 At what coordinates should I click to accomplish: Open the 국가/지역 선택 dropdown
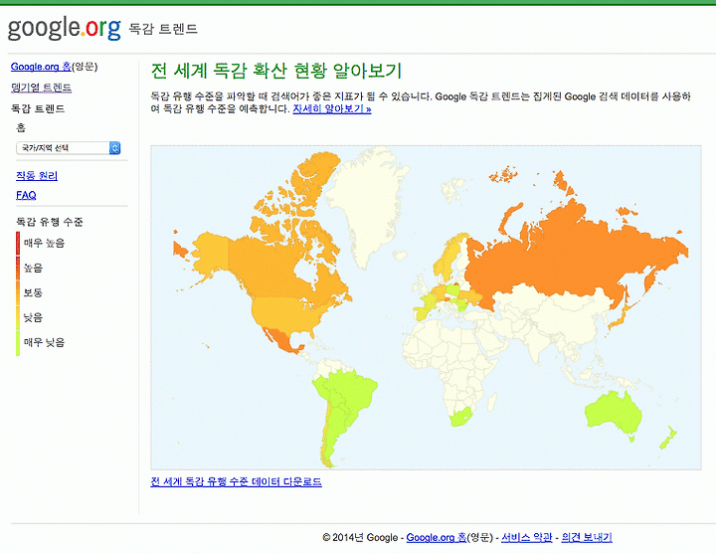point(69,148)
